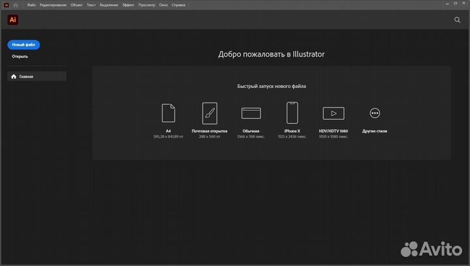Click the HDV/HDTV 1080 label
470x266 pixels.
[334, 131]
